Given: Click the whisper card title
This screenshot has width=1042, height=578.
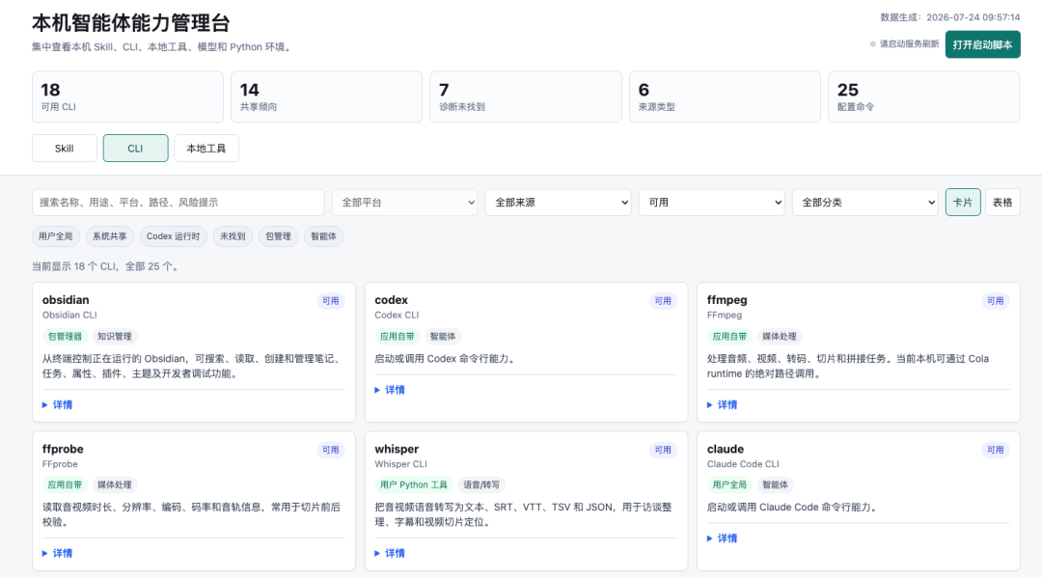Looking at the screenshot, I should (397, 449).
